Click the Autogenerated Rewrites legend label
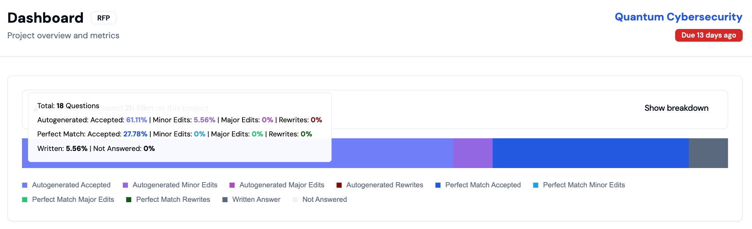This screenshot has width=752, height=229. tap(385, 185)
